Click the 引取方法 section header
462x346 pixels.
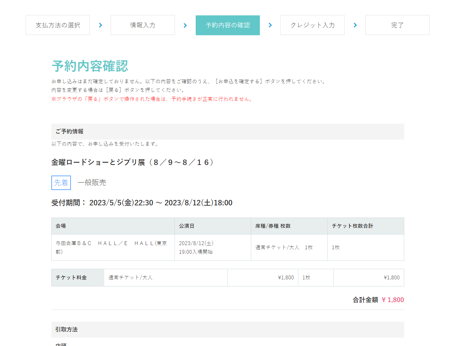coord(228,330)
